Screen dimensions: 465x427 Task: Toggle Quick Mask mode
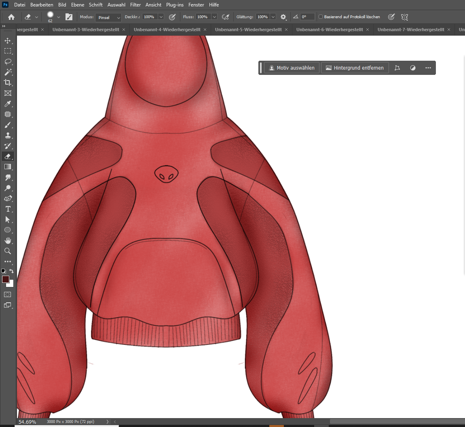click(x=7, y=294)
